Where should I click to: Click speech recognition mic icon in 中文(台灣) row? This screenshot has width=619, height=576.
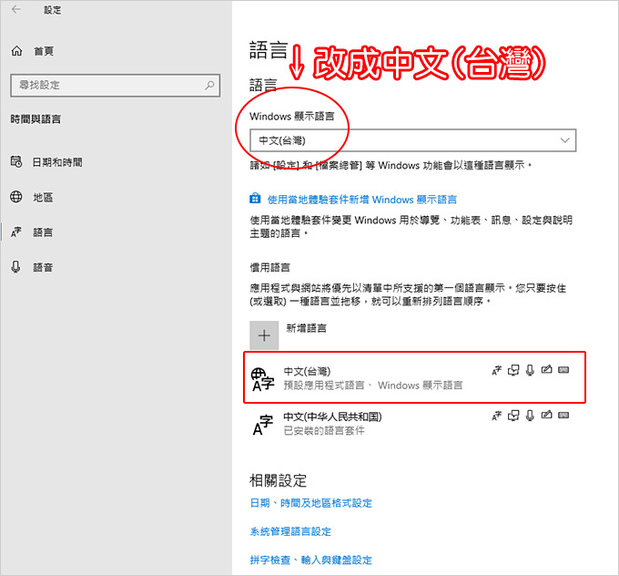[530, 370]
